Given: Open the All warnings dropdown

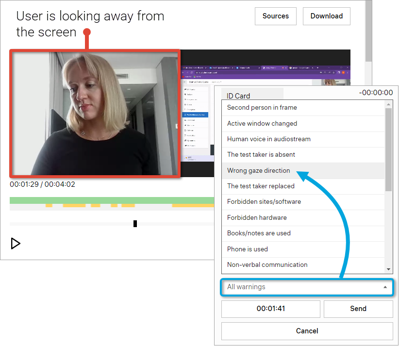Looking at the screenshot, I should [307, 287].
